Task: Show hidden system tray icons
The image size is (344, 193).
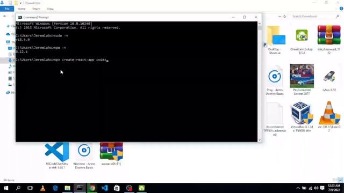Action: (298, 188)
